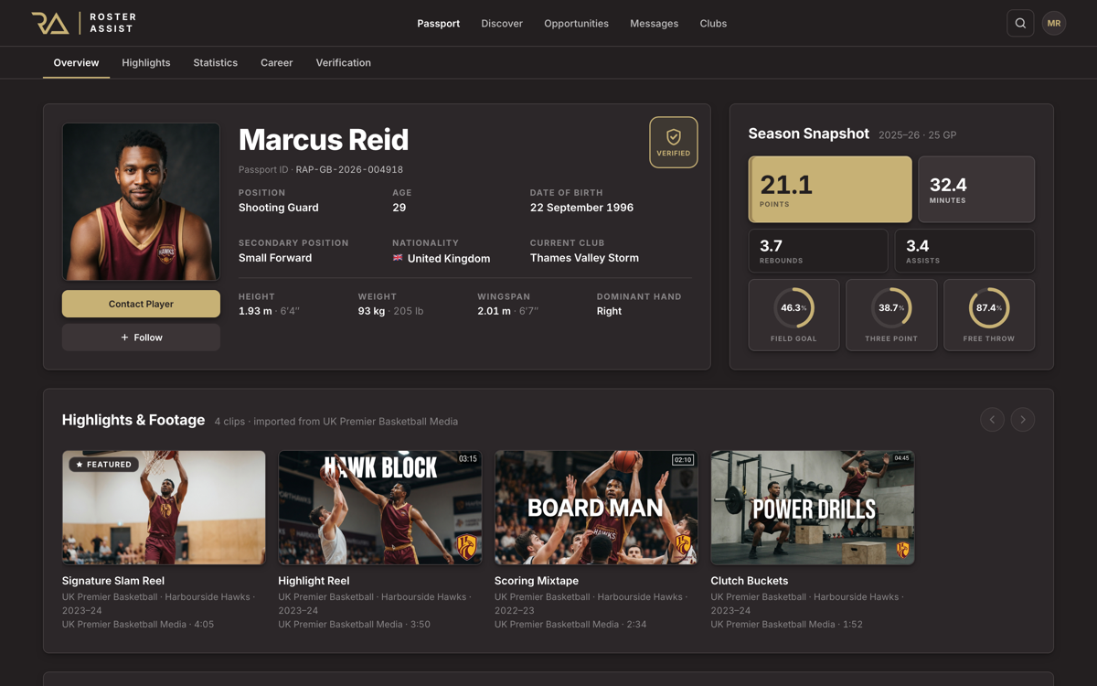Click the weight value 93 kg
Viewport: 1097px width, 686px height.
point(371,311)
